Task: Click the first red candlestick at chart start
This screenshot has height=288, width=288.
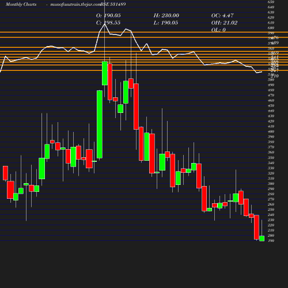Action: (x=5, y=173)
